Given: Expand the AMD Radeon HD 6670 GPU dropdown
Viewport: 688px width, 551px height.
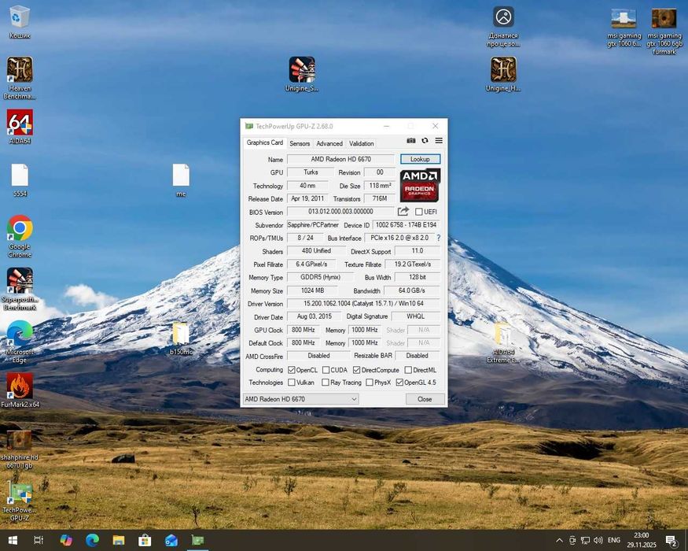Looking at the screenshot, I should 353,399.
